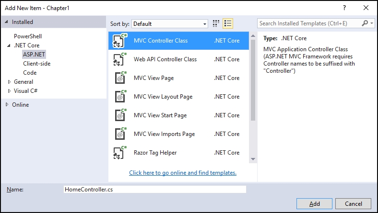Click the Add button
Viewport: 378px width, 213px height.
(314, 204)
